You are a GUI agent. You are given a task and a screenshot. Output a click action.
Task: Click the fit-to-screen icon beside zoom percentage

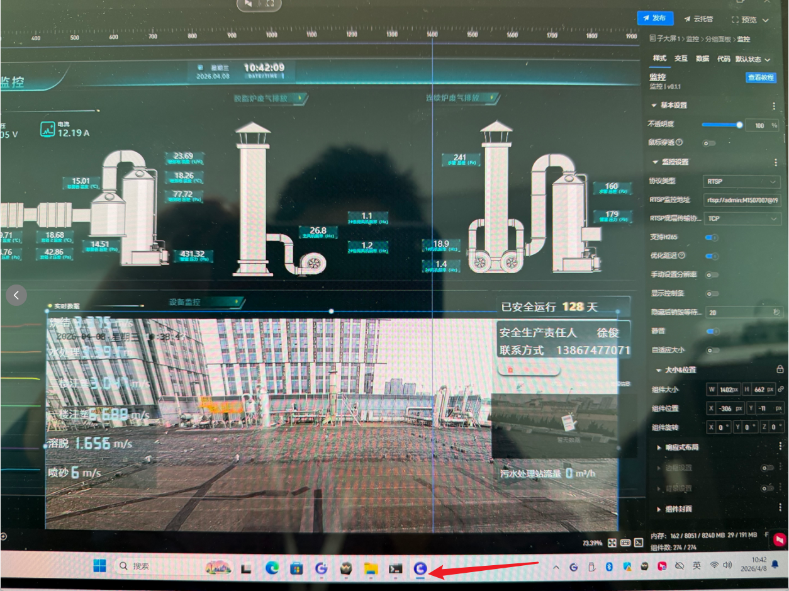tap(611, 543)
